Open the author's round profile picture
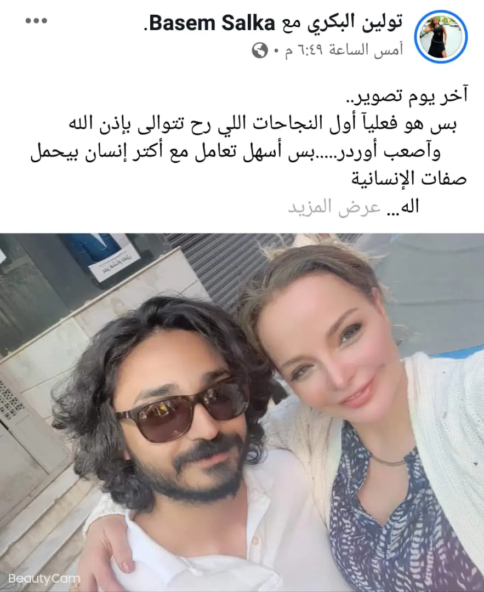Screen dimensions: 484x592 tap(441, 37)
